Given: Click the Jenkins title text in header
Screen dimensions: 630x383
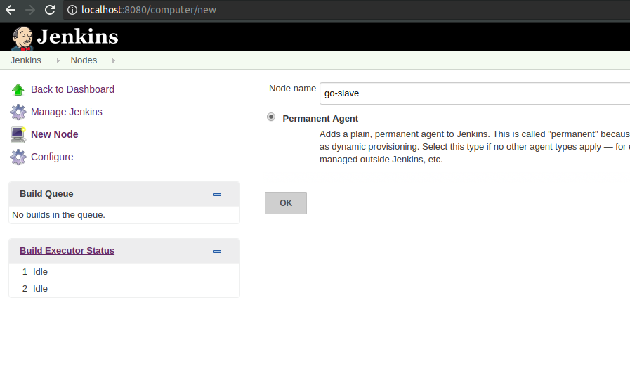Looking at the screenshot, I should pyautogui.click(x=77, y=37).
